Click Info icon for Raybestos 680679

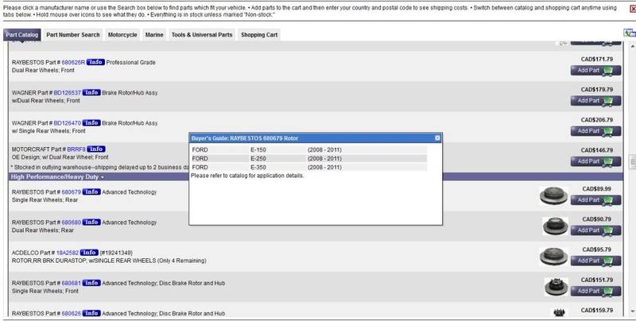click(x=91, y=191)
